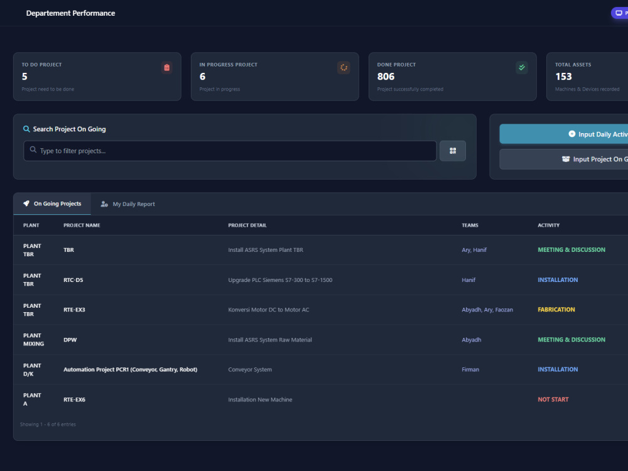Click the 'Showing 1 - 6 of 6 entries' text
Screen dimensions: 628x471
coord(48,424)
